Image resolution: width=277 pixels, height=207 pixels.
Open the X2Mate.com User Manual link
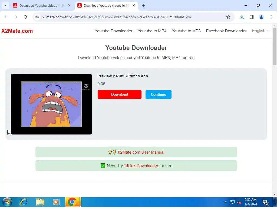(141, 152)
